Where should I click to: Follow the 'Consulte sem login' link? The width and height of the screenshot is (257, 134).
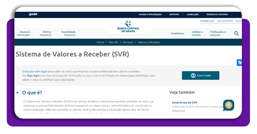35,71
